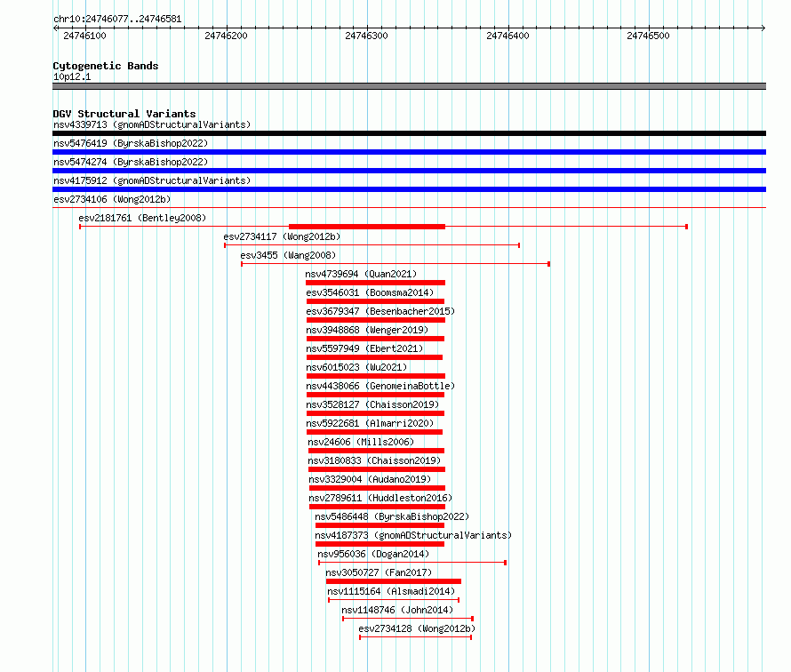The image size is (791, 672).
Task: Open nsv4438066 GenomeinaBottle label
Action: point(380,386)
